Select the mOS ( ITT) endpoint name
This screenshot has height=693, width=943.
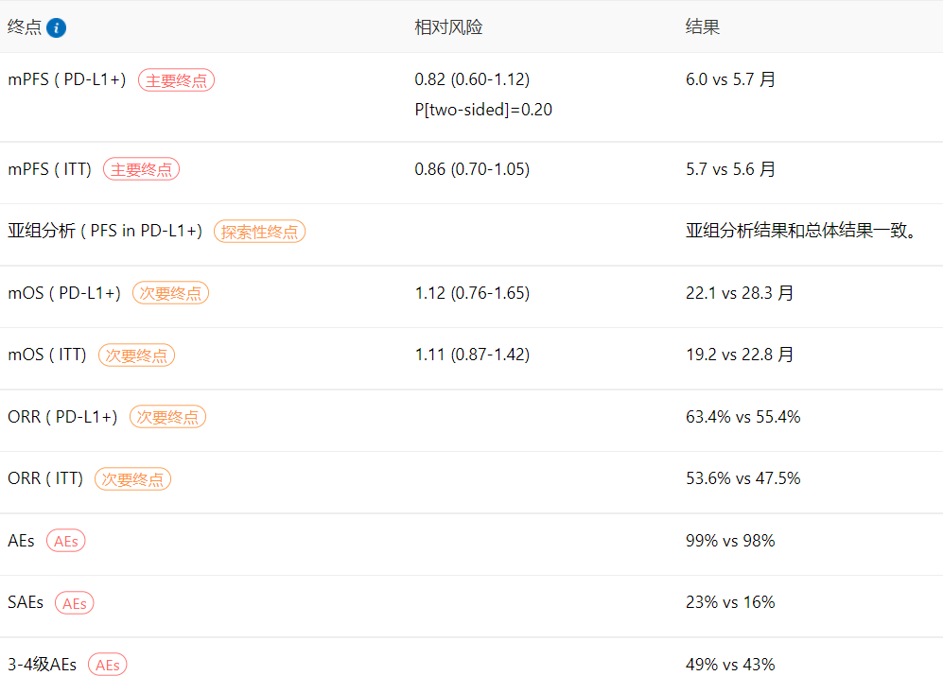[x=47, y=355]
